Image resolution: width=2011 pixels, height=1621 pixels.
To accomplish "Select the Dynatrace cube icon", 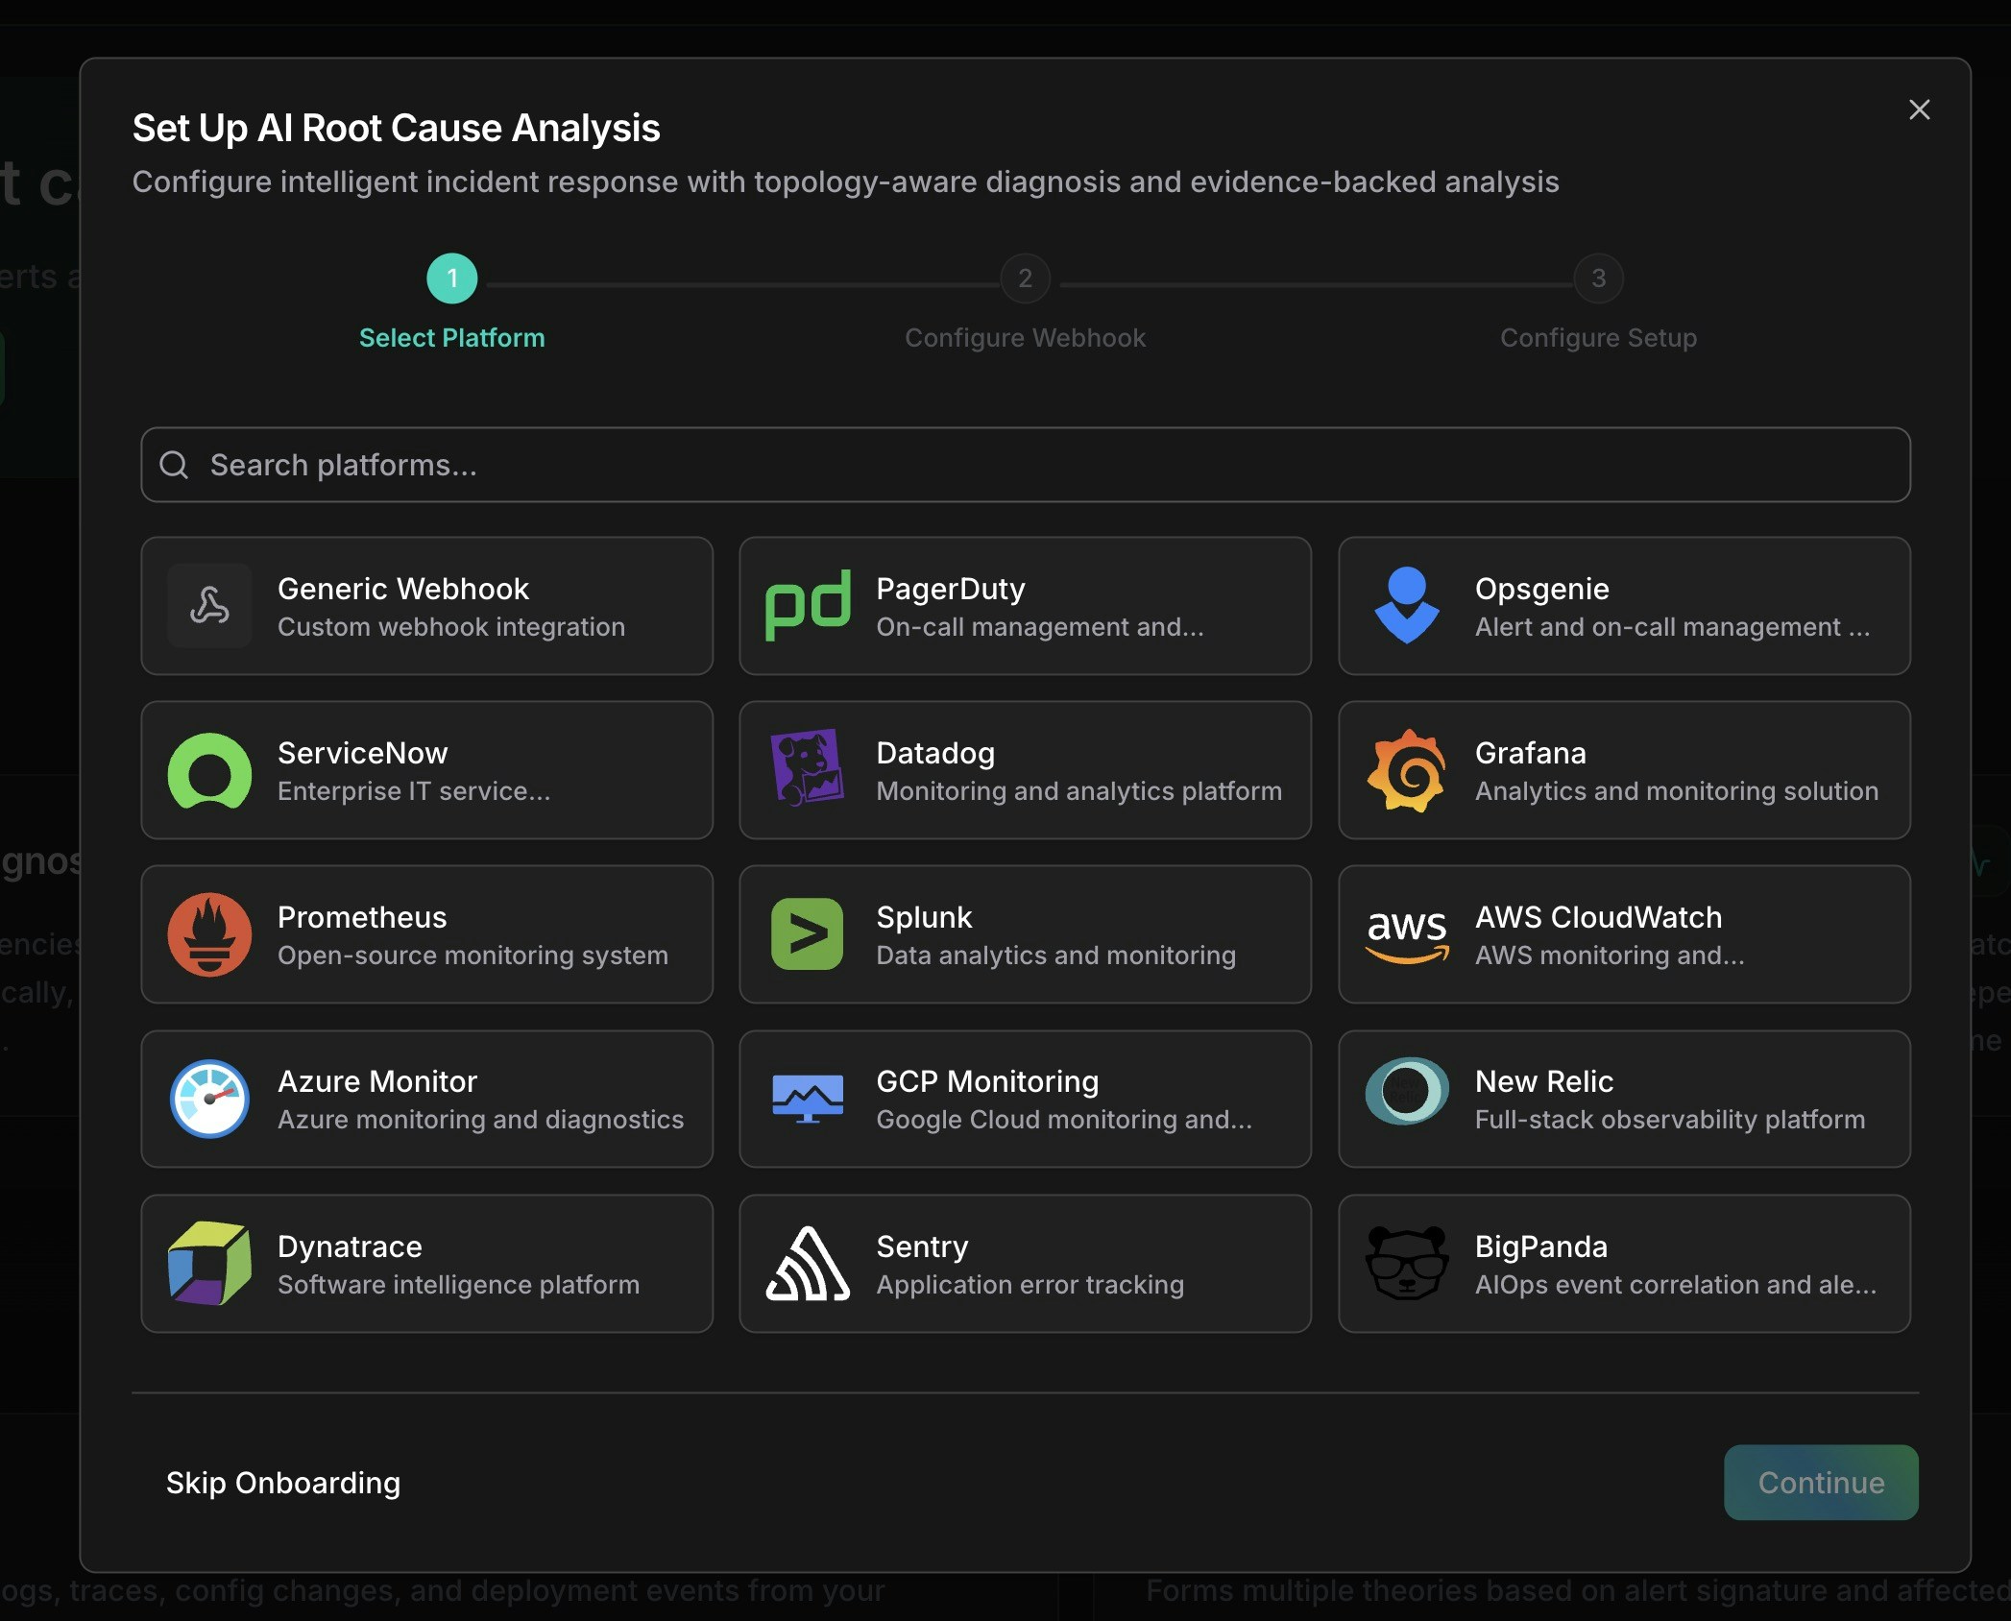I will (209, 1264).
